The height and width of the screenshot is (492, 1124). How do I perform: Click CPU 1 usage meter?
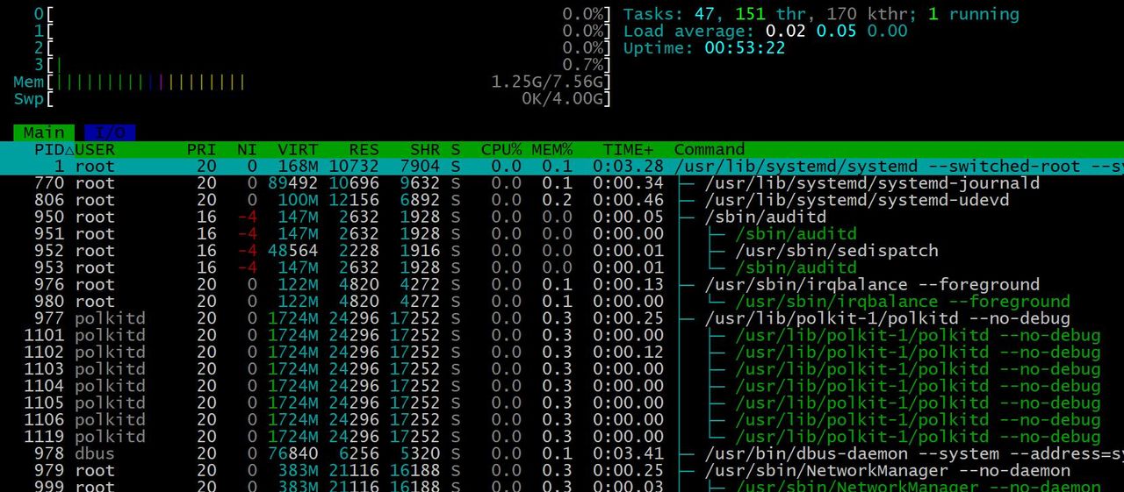point(322,31)
